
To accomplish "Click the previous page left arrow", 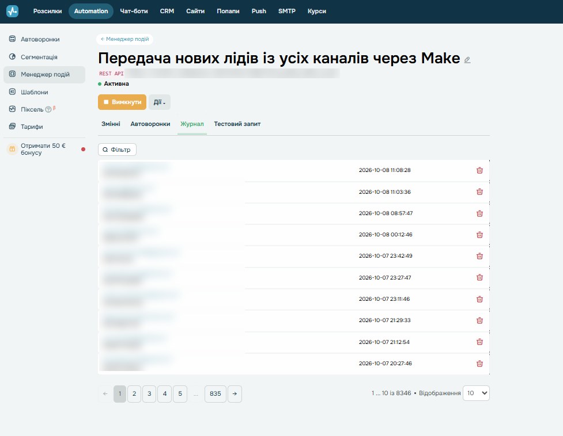I will pyautogui.click(x=105, y=394).
